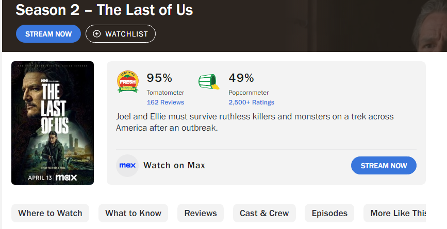Open the 2,500+ Ratings link
Screen dimensions: 447x229
point(251,102)
